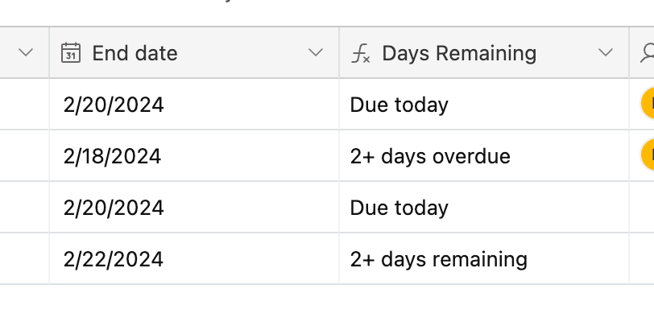Click the yellow avatar beside Due today in top row
The image size is (654, 330).
pos(648,104)
